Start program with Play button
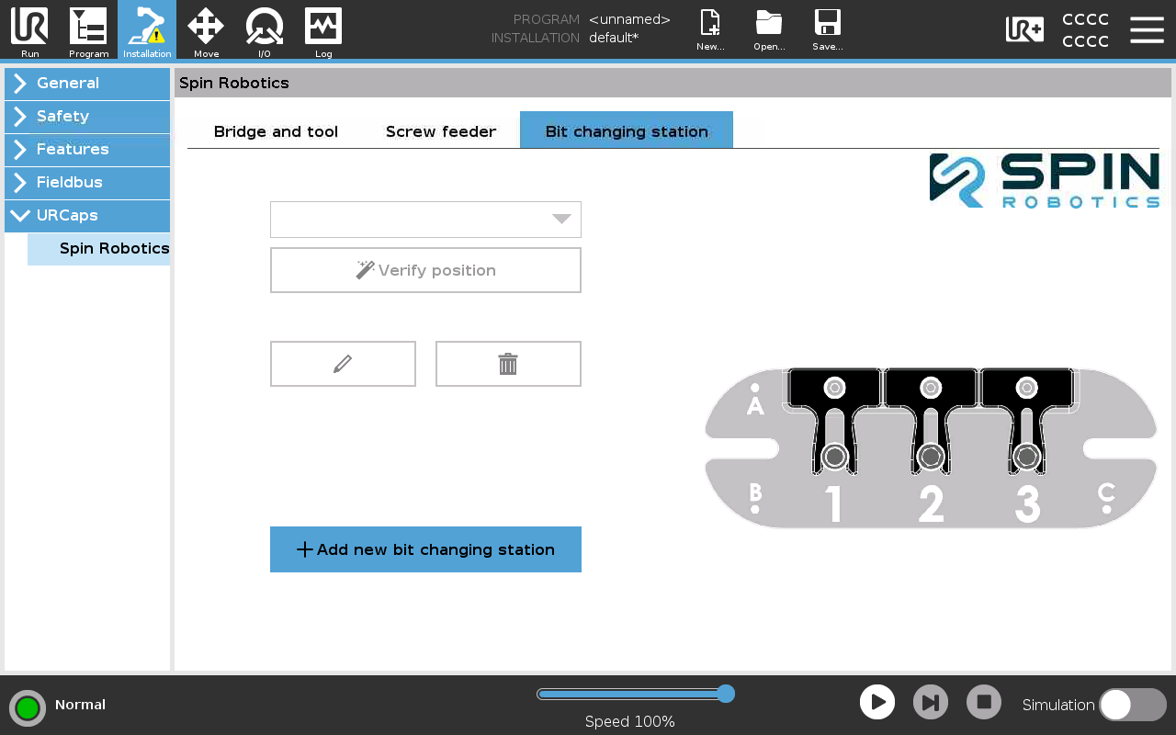The height and width of the screenshot is (735, 1176). (877, 702)
